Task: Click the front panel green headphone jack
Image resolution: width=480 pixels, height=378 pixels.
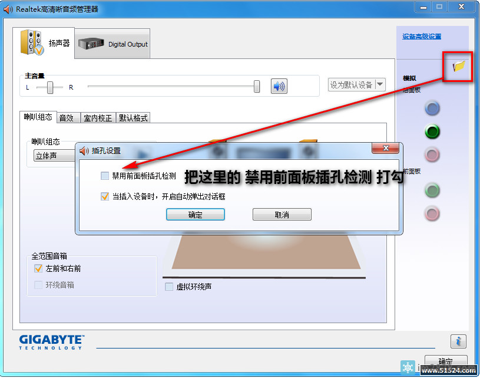Action: click(432, 190)
